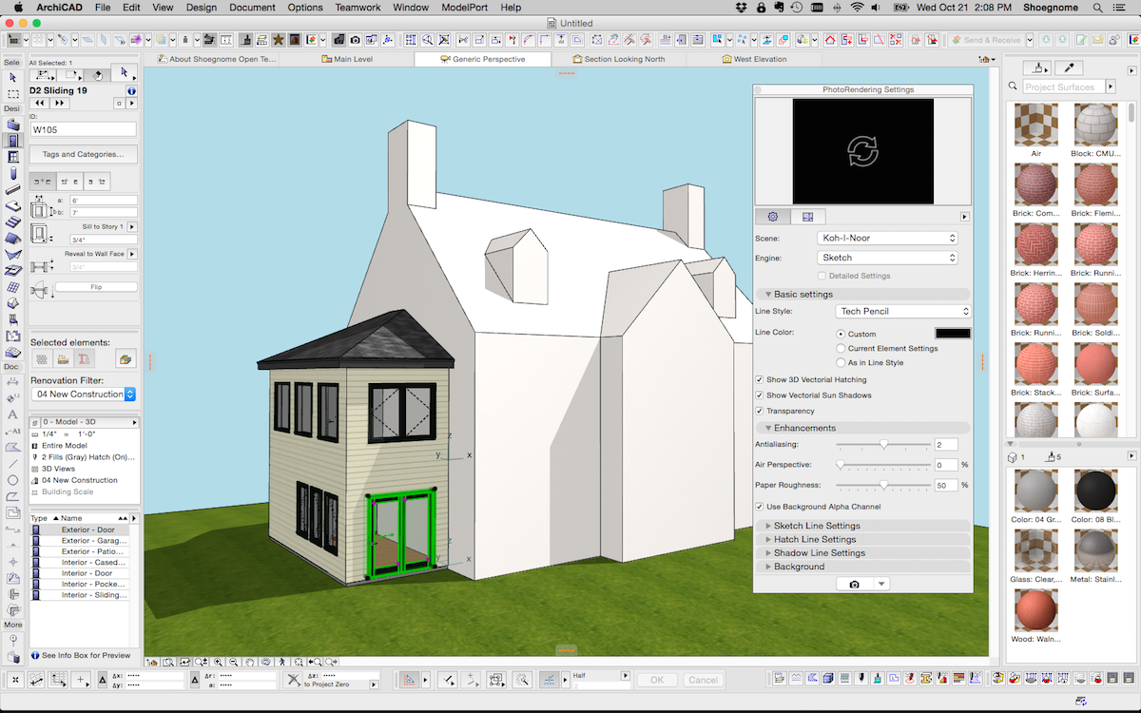Click the Magnify/Zoom icon in the top toolbar
The height and width of the screenshot is (713, 1141).
427,39
